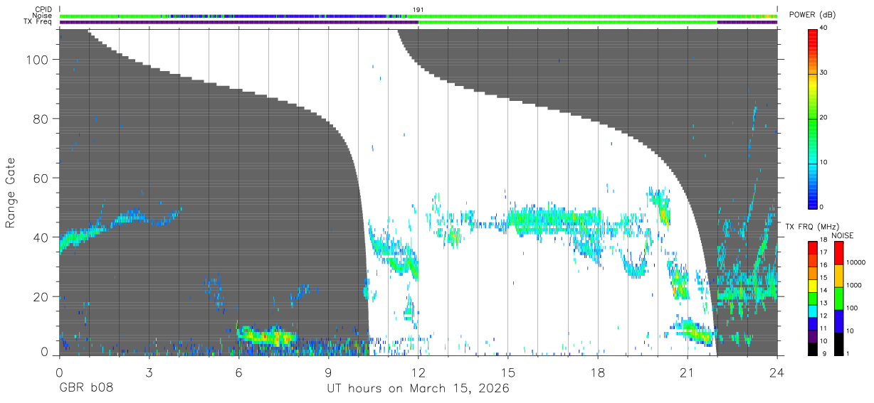This screenshot has width=874, height=403.
Task: Click the 1 label in NOISE legend
Action: 847,353
